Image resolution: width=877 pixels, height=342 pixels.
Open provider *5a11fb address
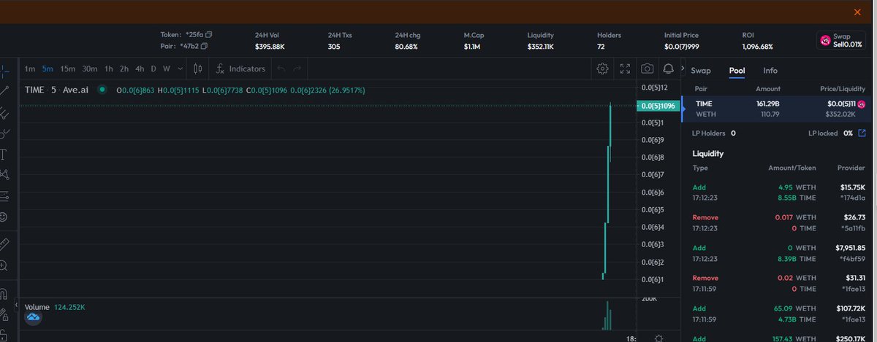[x=853, y=228]
